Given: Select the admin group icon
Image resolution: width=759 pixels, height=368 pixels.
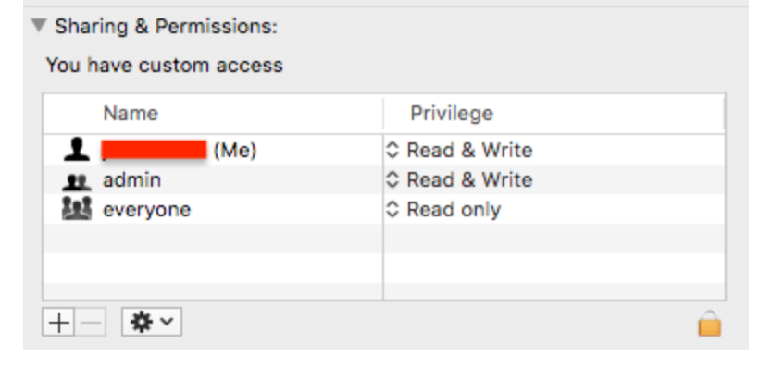Looking at the screenshot, I should 77,181.
